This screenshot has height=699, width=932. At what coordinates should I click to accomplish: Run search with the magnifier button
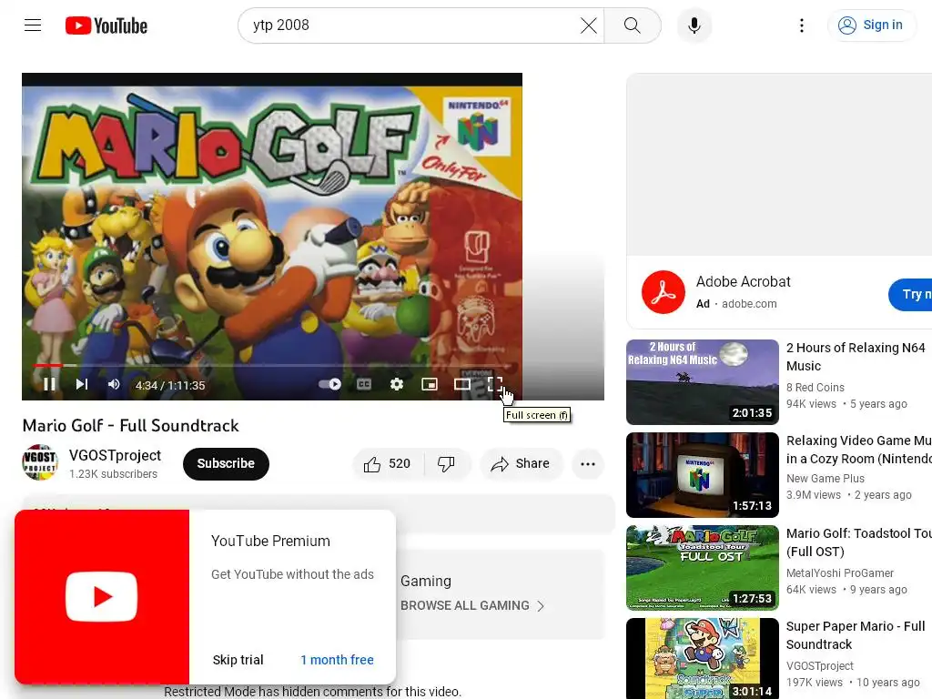(633, 25)
